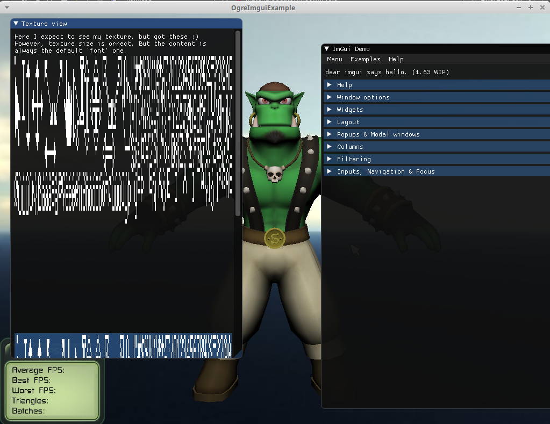Click the Best FPS label

[31, 380]
